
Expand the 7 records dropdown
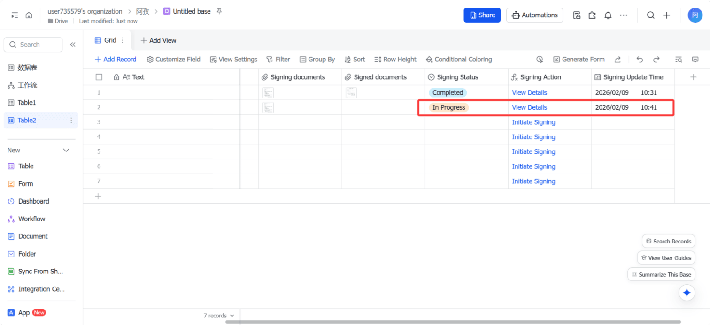(219, 316)
